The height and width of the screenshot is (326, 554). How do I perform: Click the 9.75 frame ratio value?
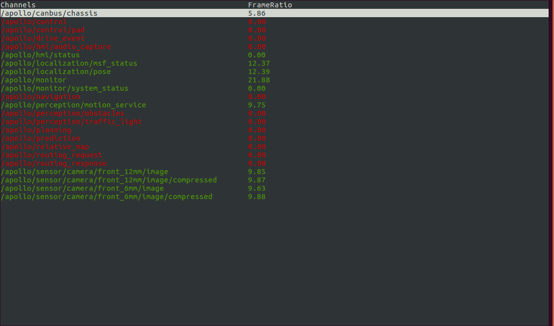[x=257, y=105]
